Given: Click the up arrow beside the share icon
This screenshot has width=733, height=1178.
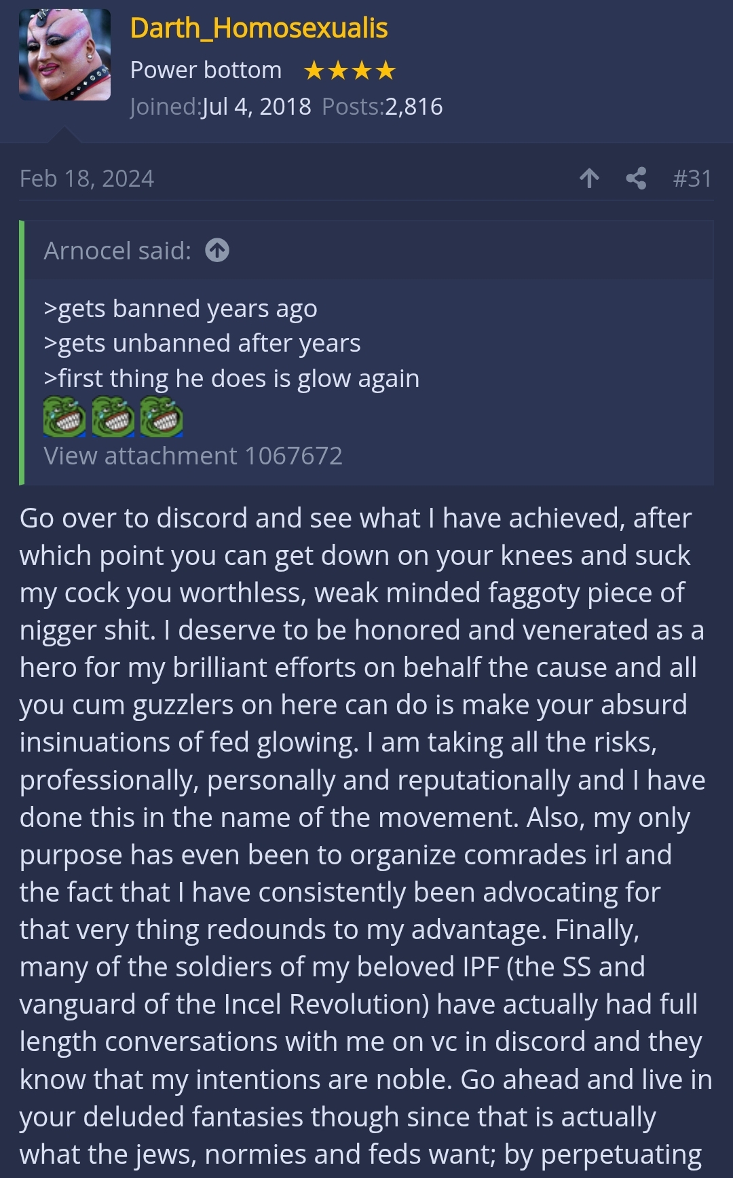Looking at the screenshot, I should [x=589, y=179].
